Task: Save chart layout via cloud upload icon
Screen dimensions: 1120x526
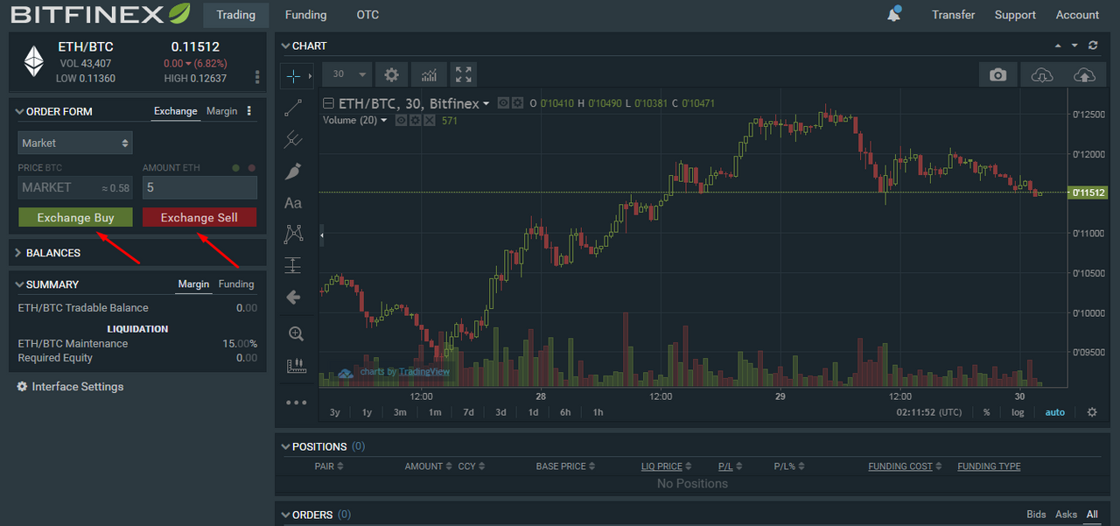Action: click(1084, 74)
